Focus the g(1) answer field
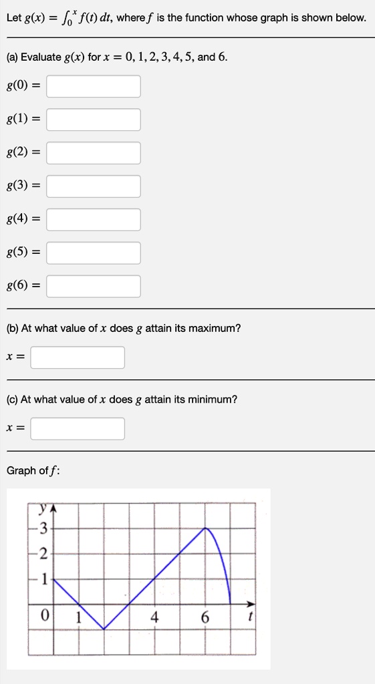375x684 pixels. [94, 120]
